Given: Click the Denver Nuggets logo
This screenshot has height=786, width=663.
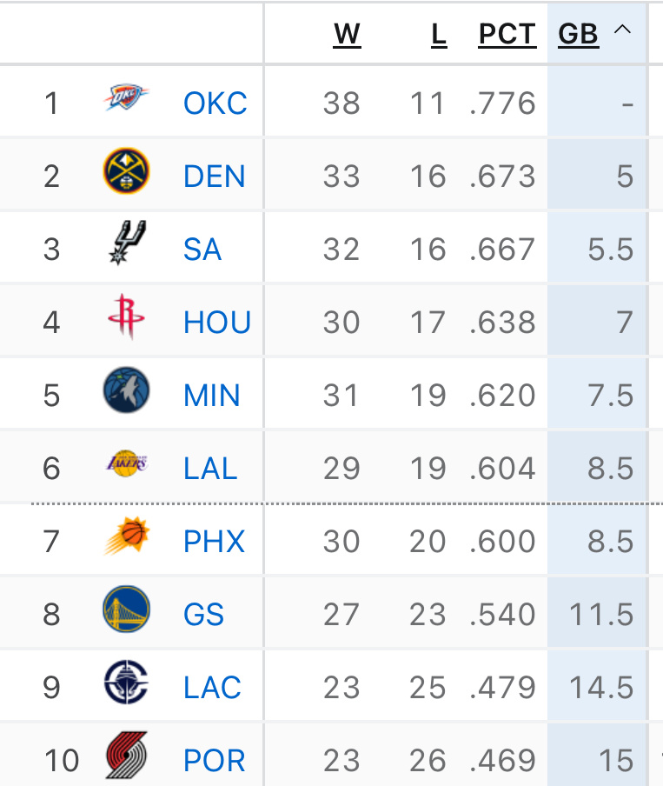Looking at the screenshot, I should pos(126,171).
